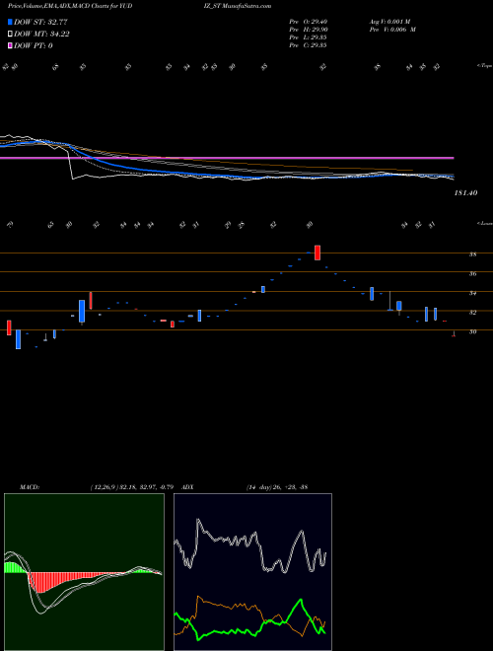Click the 'MACD:' indicator label
The width and height of the screenshot is (493, 651).
(29, 486)
